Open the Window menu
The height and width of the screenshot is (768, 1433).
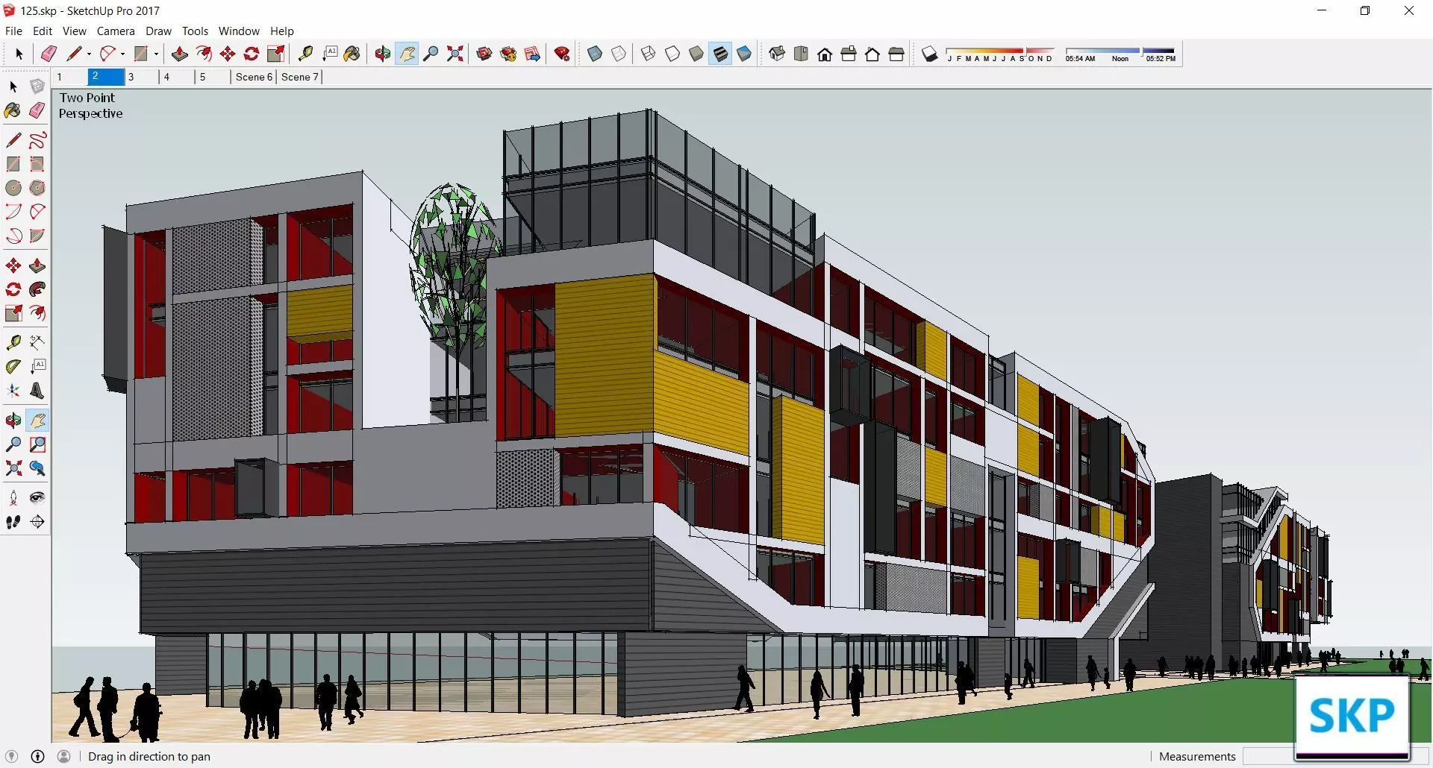pyautogui.click(x=239, y=31)
